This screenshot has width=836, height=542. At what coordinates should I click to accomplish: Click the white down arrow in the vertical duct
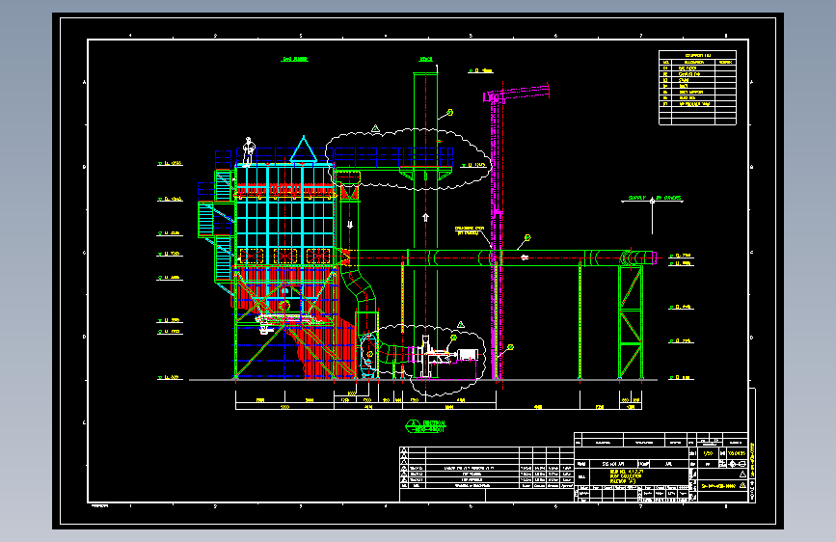350,225
